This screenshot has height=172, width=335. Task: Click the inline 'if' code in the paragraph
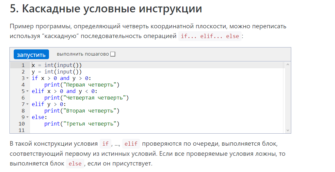105,144
